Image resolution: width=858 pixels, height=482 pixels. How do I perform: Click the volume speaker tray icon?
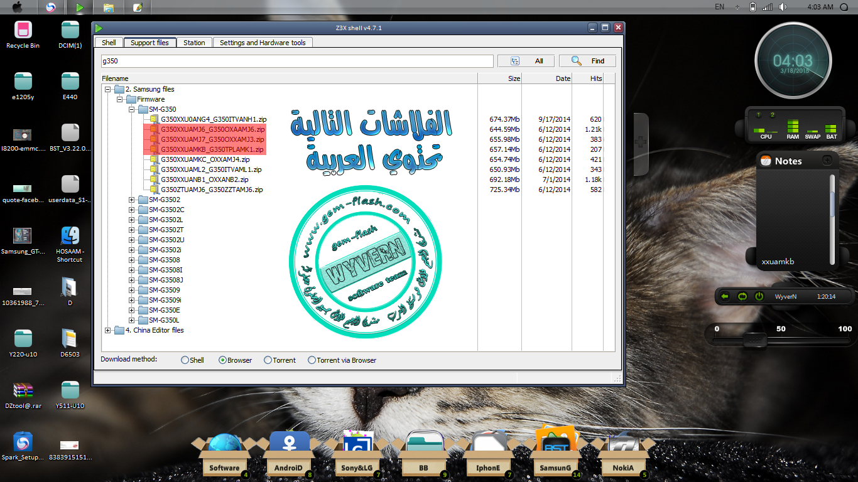click(783, 7)
